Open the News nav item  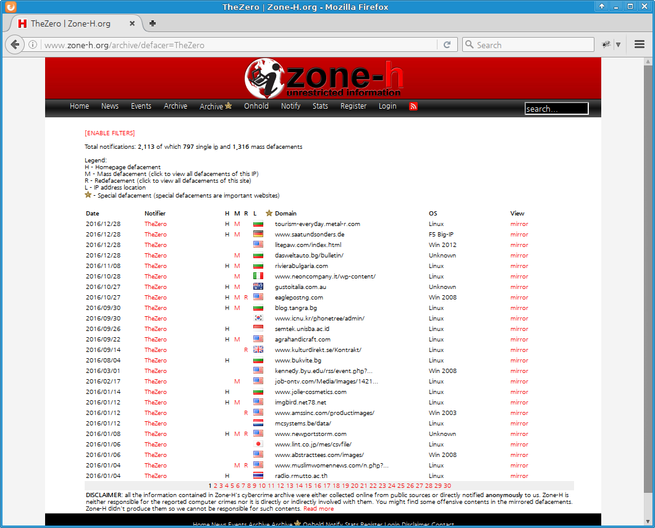(110, 106)
